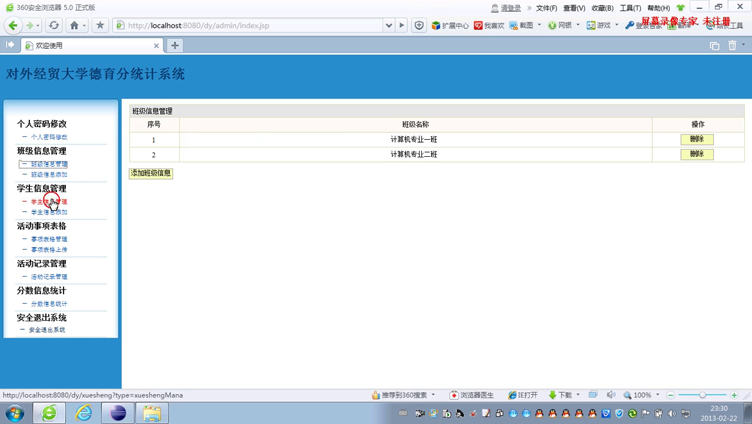Click the home page icon
Screen dimensions: 752x424
coord(74,25)
